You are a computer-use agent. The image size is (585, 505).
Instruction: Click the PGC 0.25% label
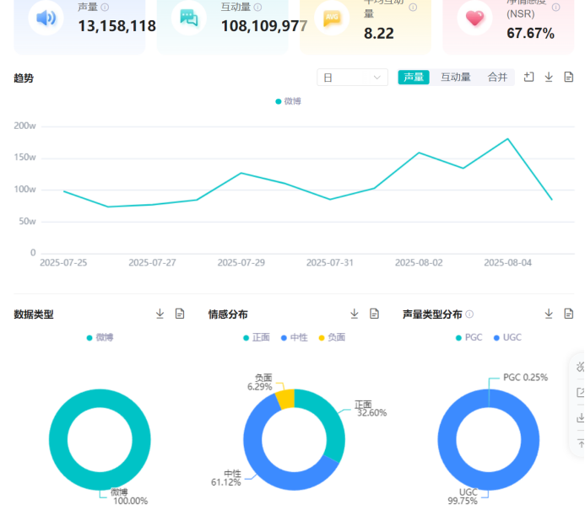coord(525,378)
